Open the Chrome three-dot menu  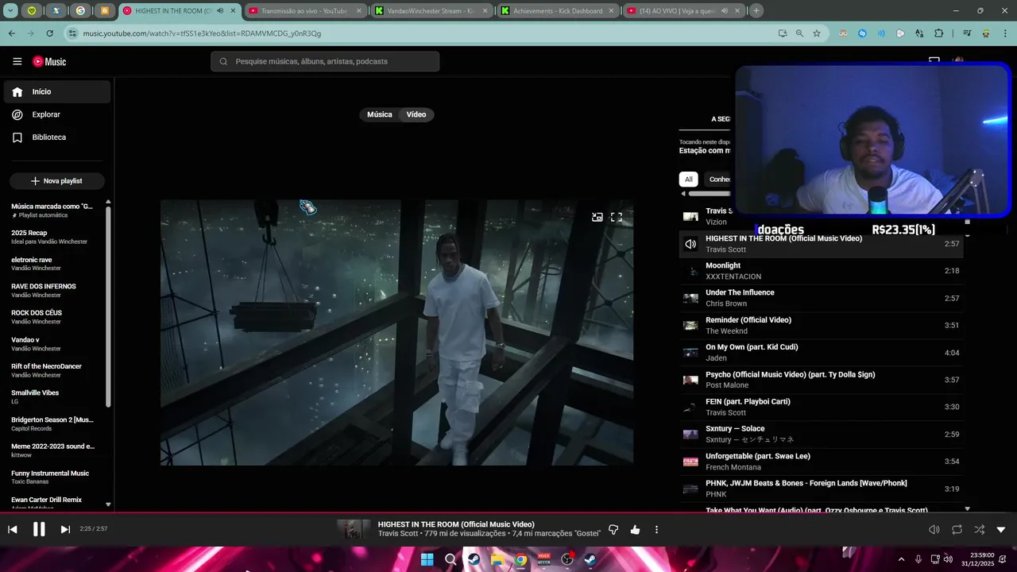[1005, 33]
